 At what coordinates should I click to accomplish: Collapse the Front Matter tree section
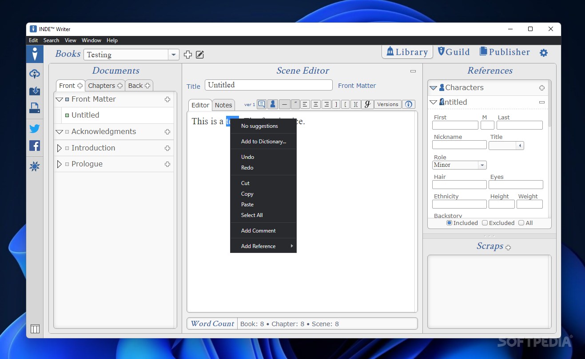point(60,99)
